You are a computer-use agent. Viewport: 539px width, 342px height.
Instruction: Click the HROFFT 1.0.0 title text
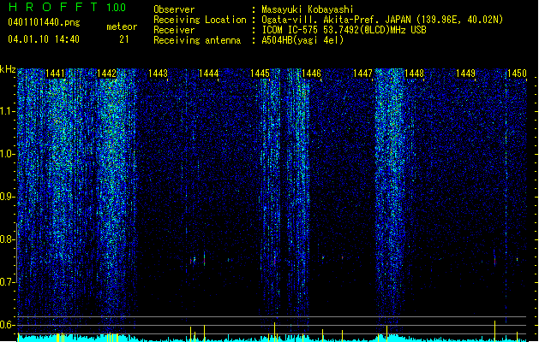[x=67, y=7]
